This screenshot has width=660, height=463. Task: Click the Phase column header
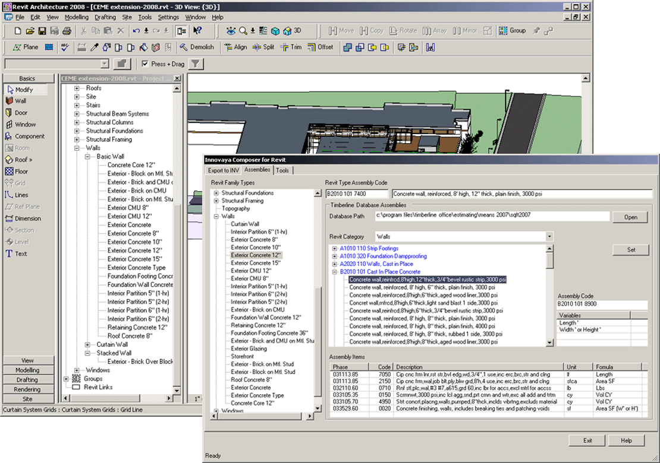coord(350,367)
